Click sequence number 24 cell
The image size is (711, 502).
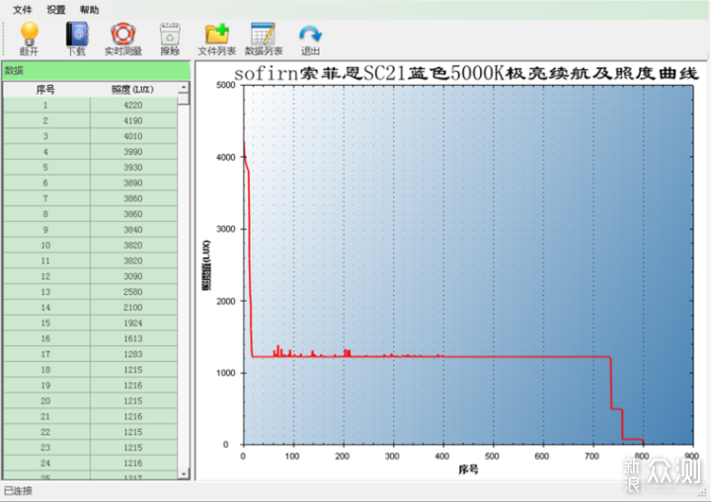pyautogui.click(x=45, y=463)
